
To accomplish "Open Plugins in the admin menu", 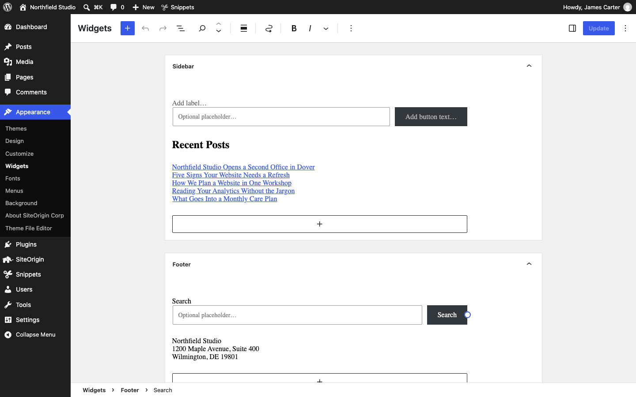I will (35, 244).
